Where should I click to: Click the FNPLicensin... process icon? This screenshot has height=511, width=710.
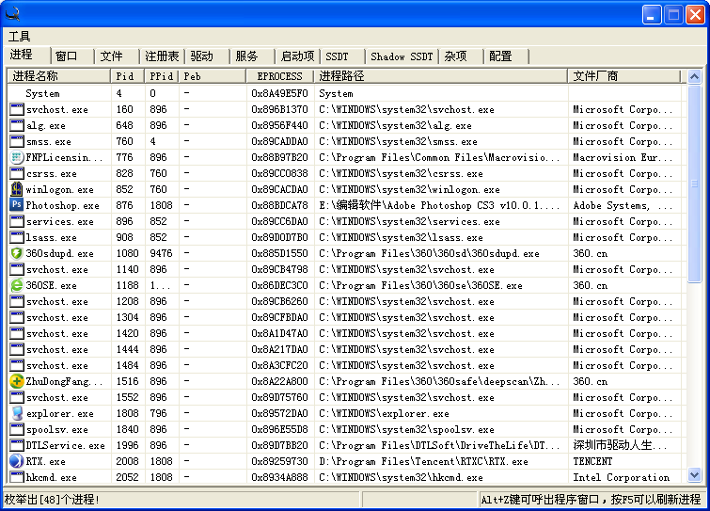pyautogui.click(x=17, y=157)
